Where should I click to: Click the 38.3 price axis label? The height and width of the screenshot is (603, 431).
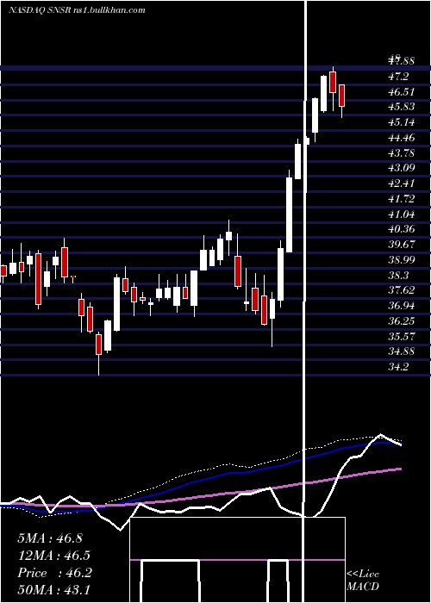(398, 276)
